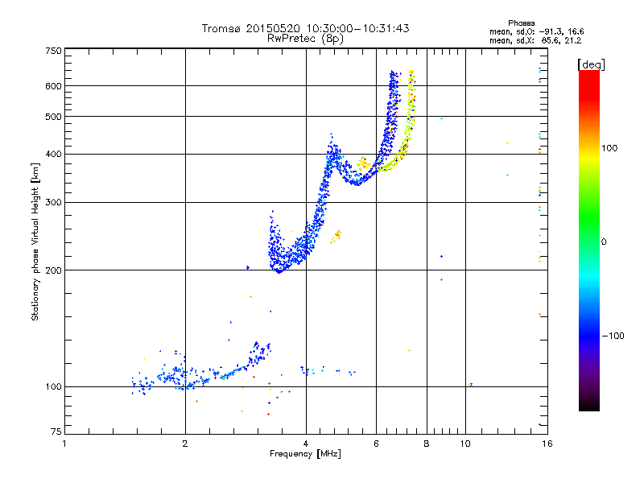Screen dimensions: 644x483
Task: Click the y-axis tick label '75'
Action: (56, 431)
